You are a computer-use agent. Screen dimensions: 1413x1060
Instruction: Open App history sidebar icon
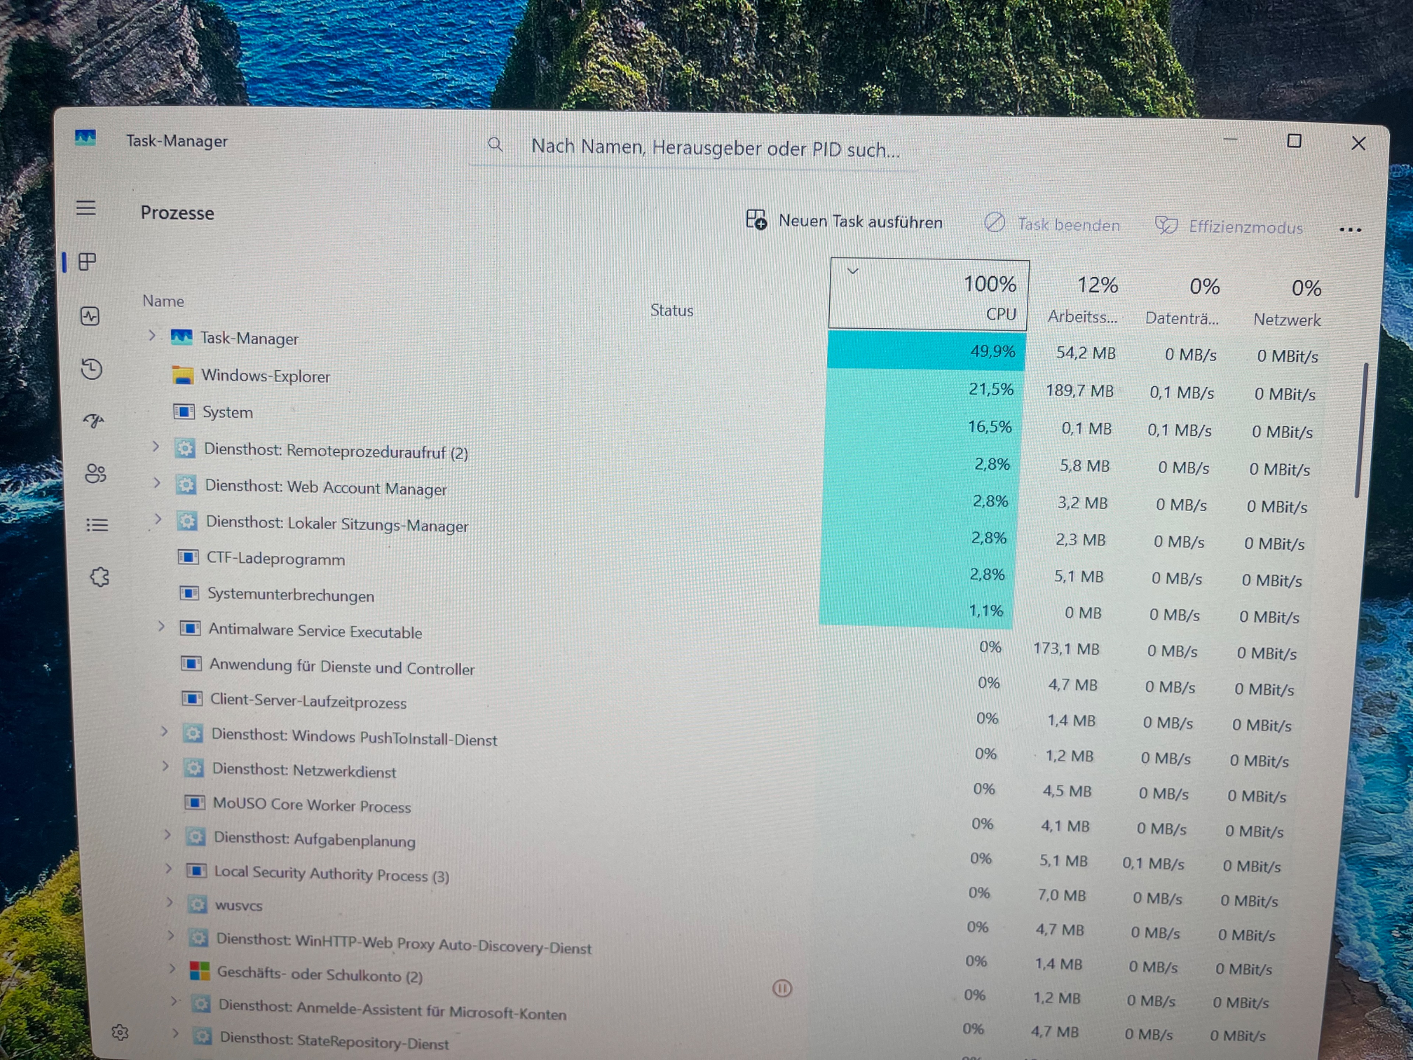(x=91, y=369)
